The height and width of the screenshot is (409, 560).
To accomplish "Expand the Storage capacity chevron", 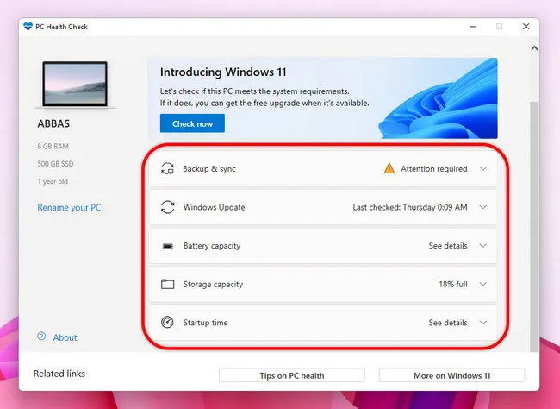I will (x=482, y=285).
